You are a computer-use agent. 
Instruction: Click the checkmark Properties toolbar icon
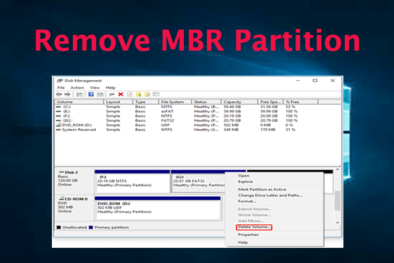click(x=129, y=95)
